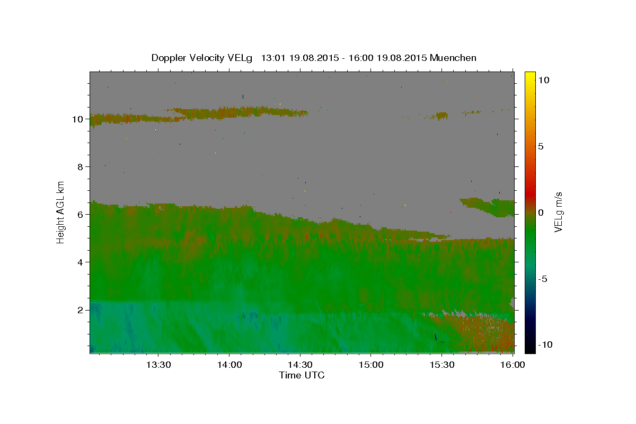636x424 pixels.
Task: Click the plot title 'Doppler Velocity VELg'
Action: point(202,58)
